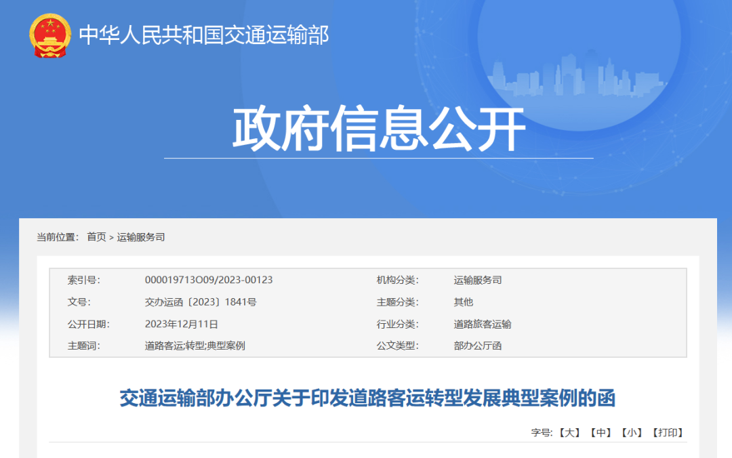Screen dimensions: 732x458
Task: Select the 【中】 medium font size option
Action: [601, 432]
